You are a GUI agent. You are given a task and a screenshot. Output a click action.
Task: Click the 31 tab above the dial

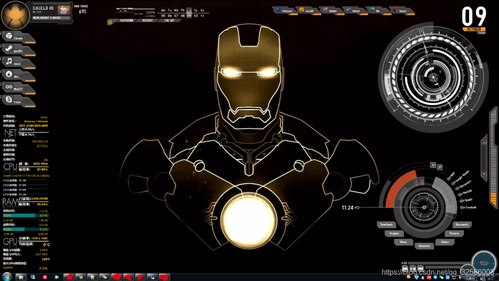(x=440, y=167)
